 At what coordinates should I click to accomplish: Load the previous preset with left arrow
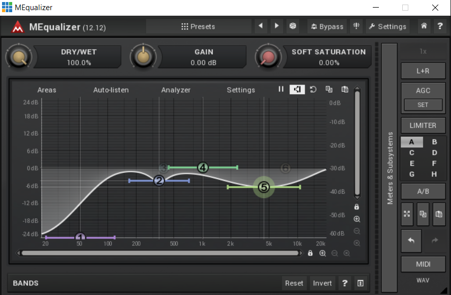pyautogui.click(x=261, y=26)
